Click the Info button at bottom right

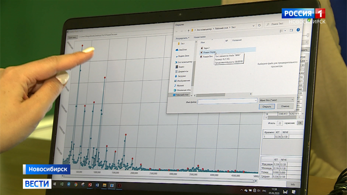pyautogui.click(x=293, y=184)
